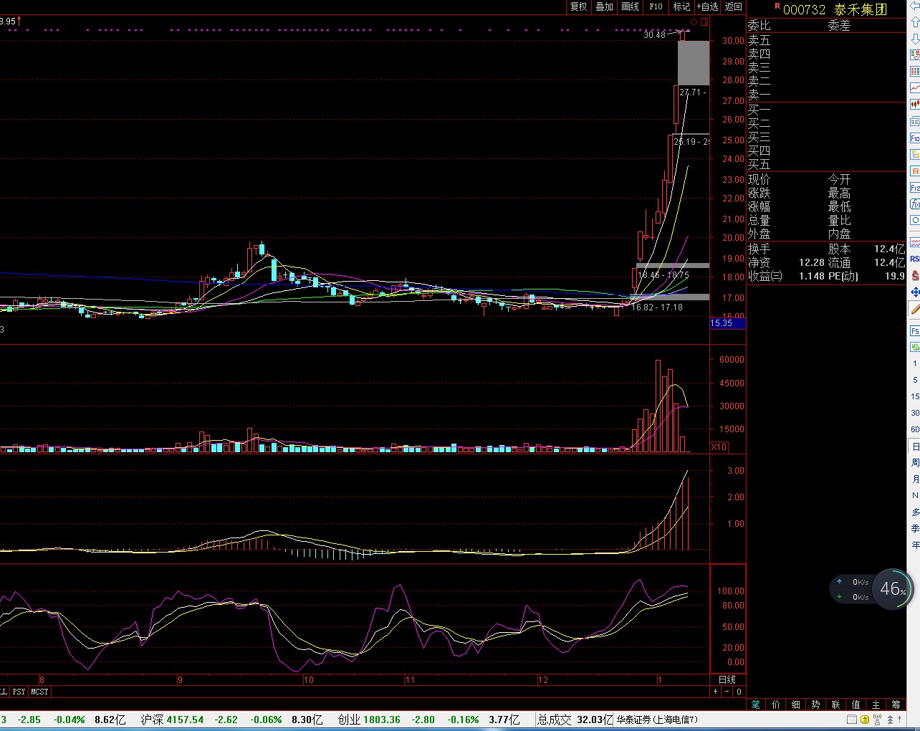Click the plus zoom-in button below chart

pos(715,692)
